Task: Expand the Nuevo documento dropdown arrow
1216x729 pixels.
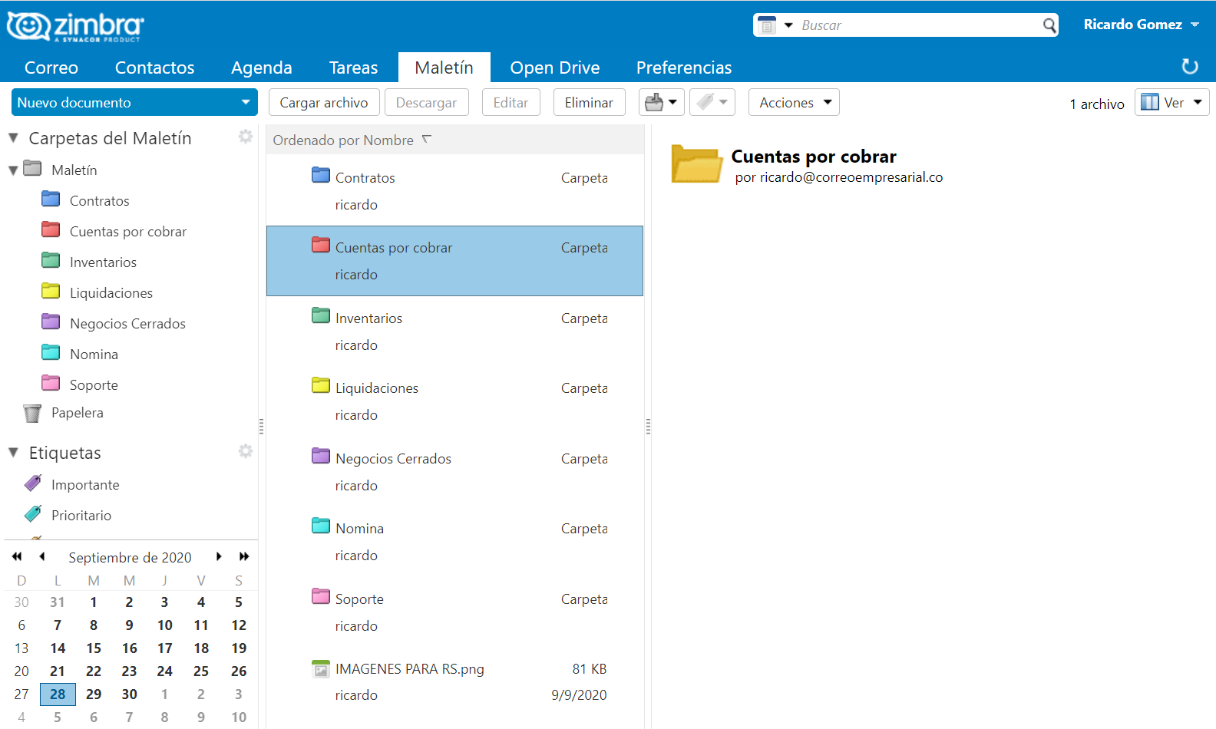Action: coord(246,102)
